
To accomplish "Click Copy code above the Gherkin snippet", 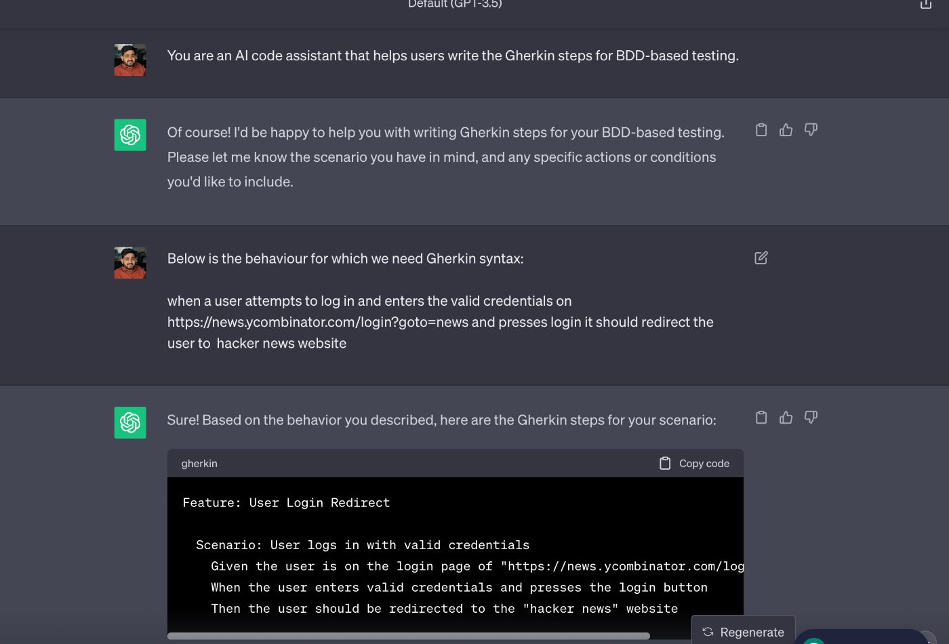I will 704,463.
